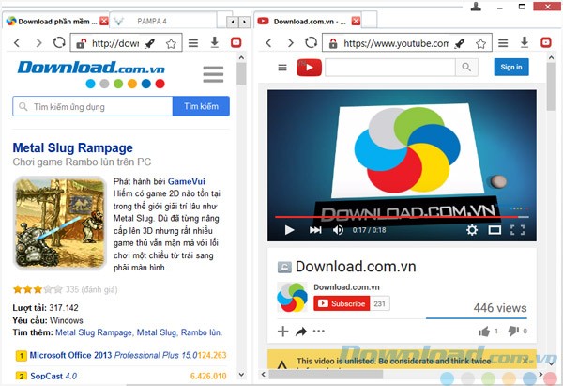Dislike the video with thumbs down

click(513, 331)
